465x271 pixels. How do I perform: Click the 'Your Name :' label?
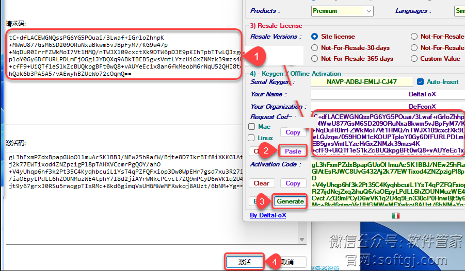click(268, 94)
